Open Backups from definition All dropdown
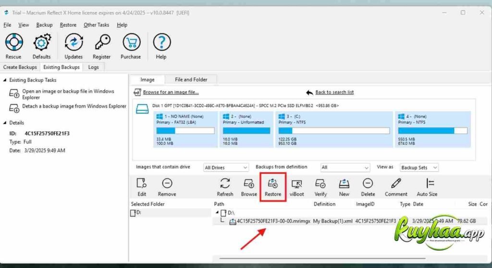 click(x=345, y=167)
